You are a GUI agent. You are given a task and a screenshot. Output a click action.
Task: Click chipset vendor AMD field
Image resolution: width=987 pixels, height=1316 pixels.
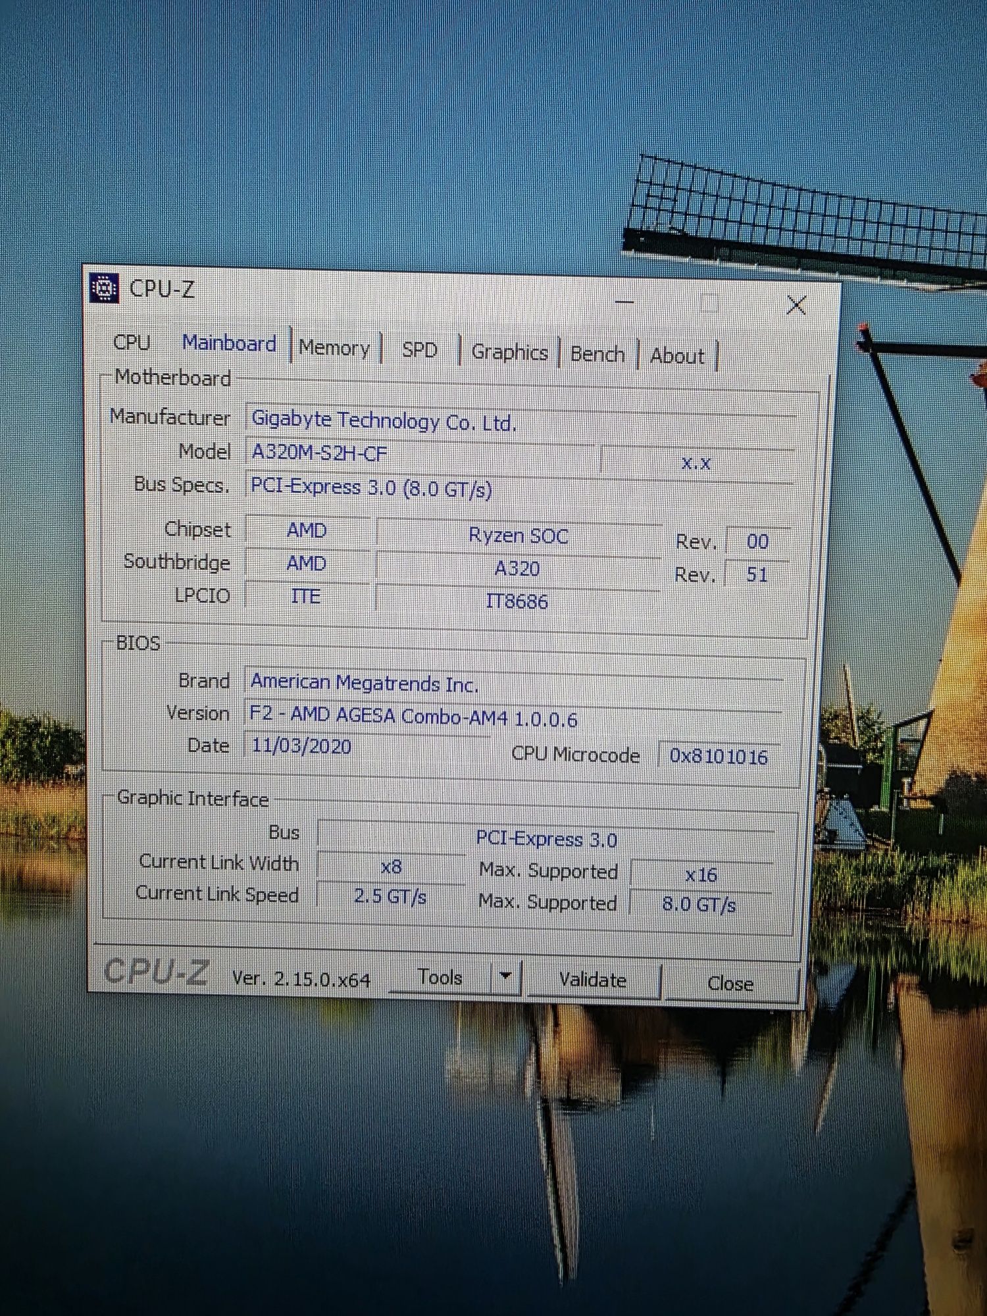[x=307, y=530]
